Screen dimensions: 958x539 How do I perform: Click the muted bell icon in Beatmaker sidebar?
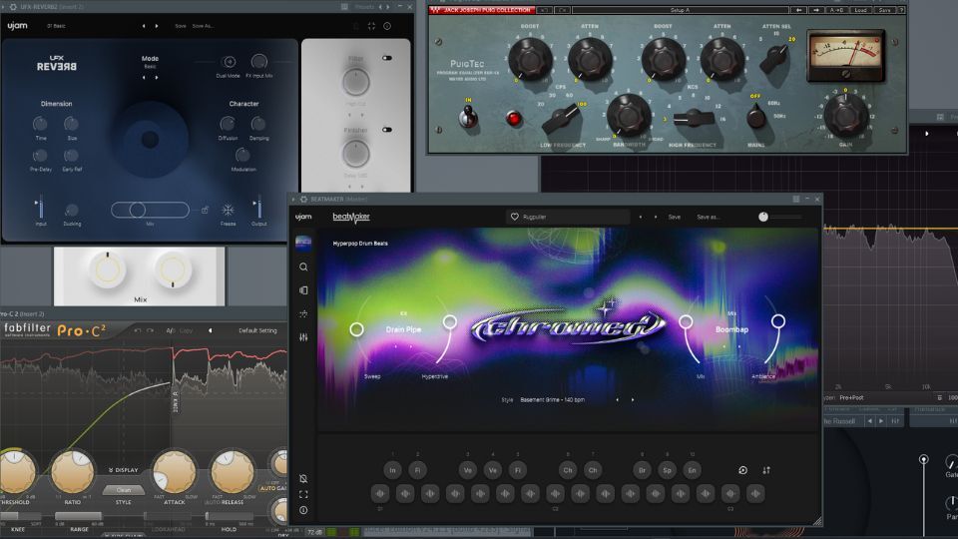(303, 478)
